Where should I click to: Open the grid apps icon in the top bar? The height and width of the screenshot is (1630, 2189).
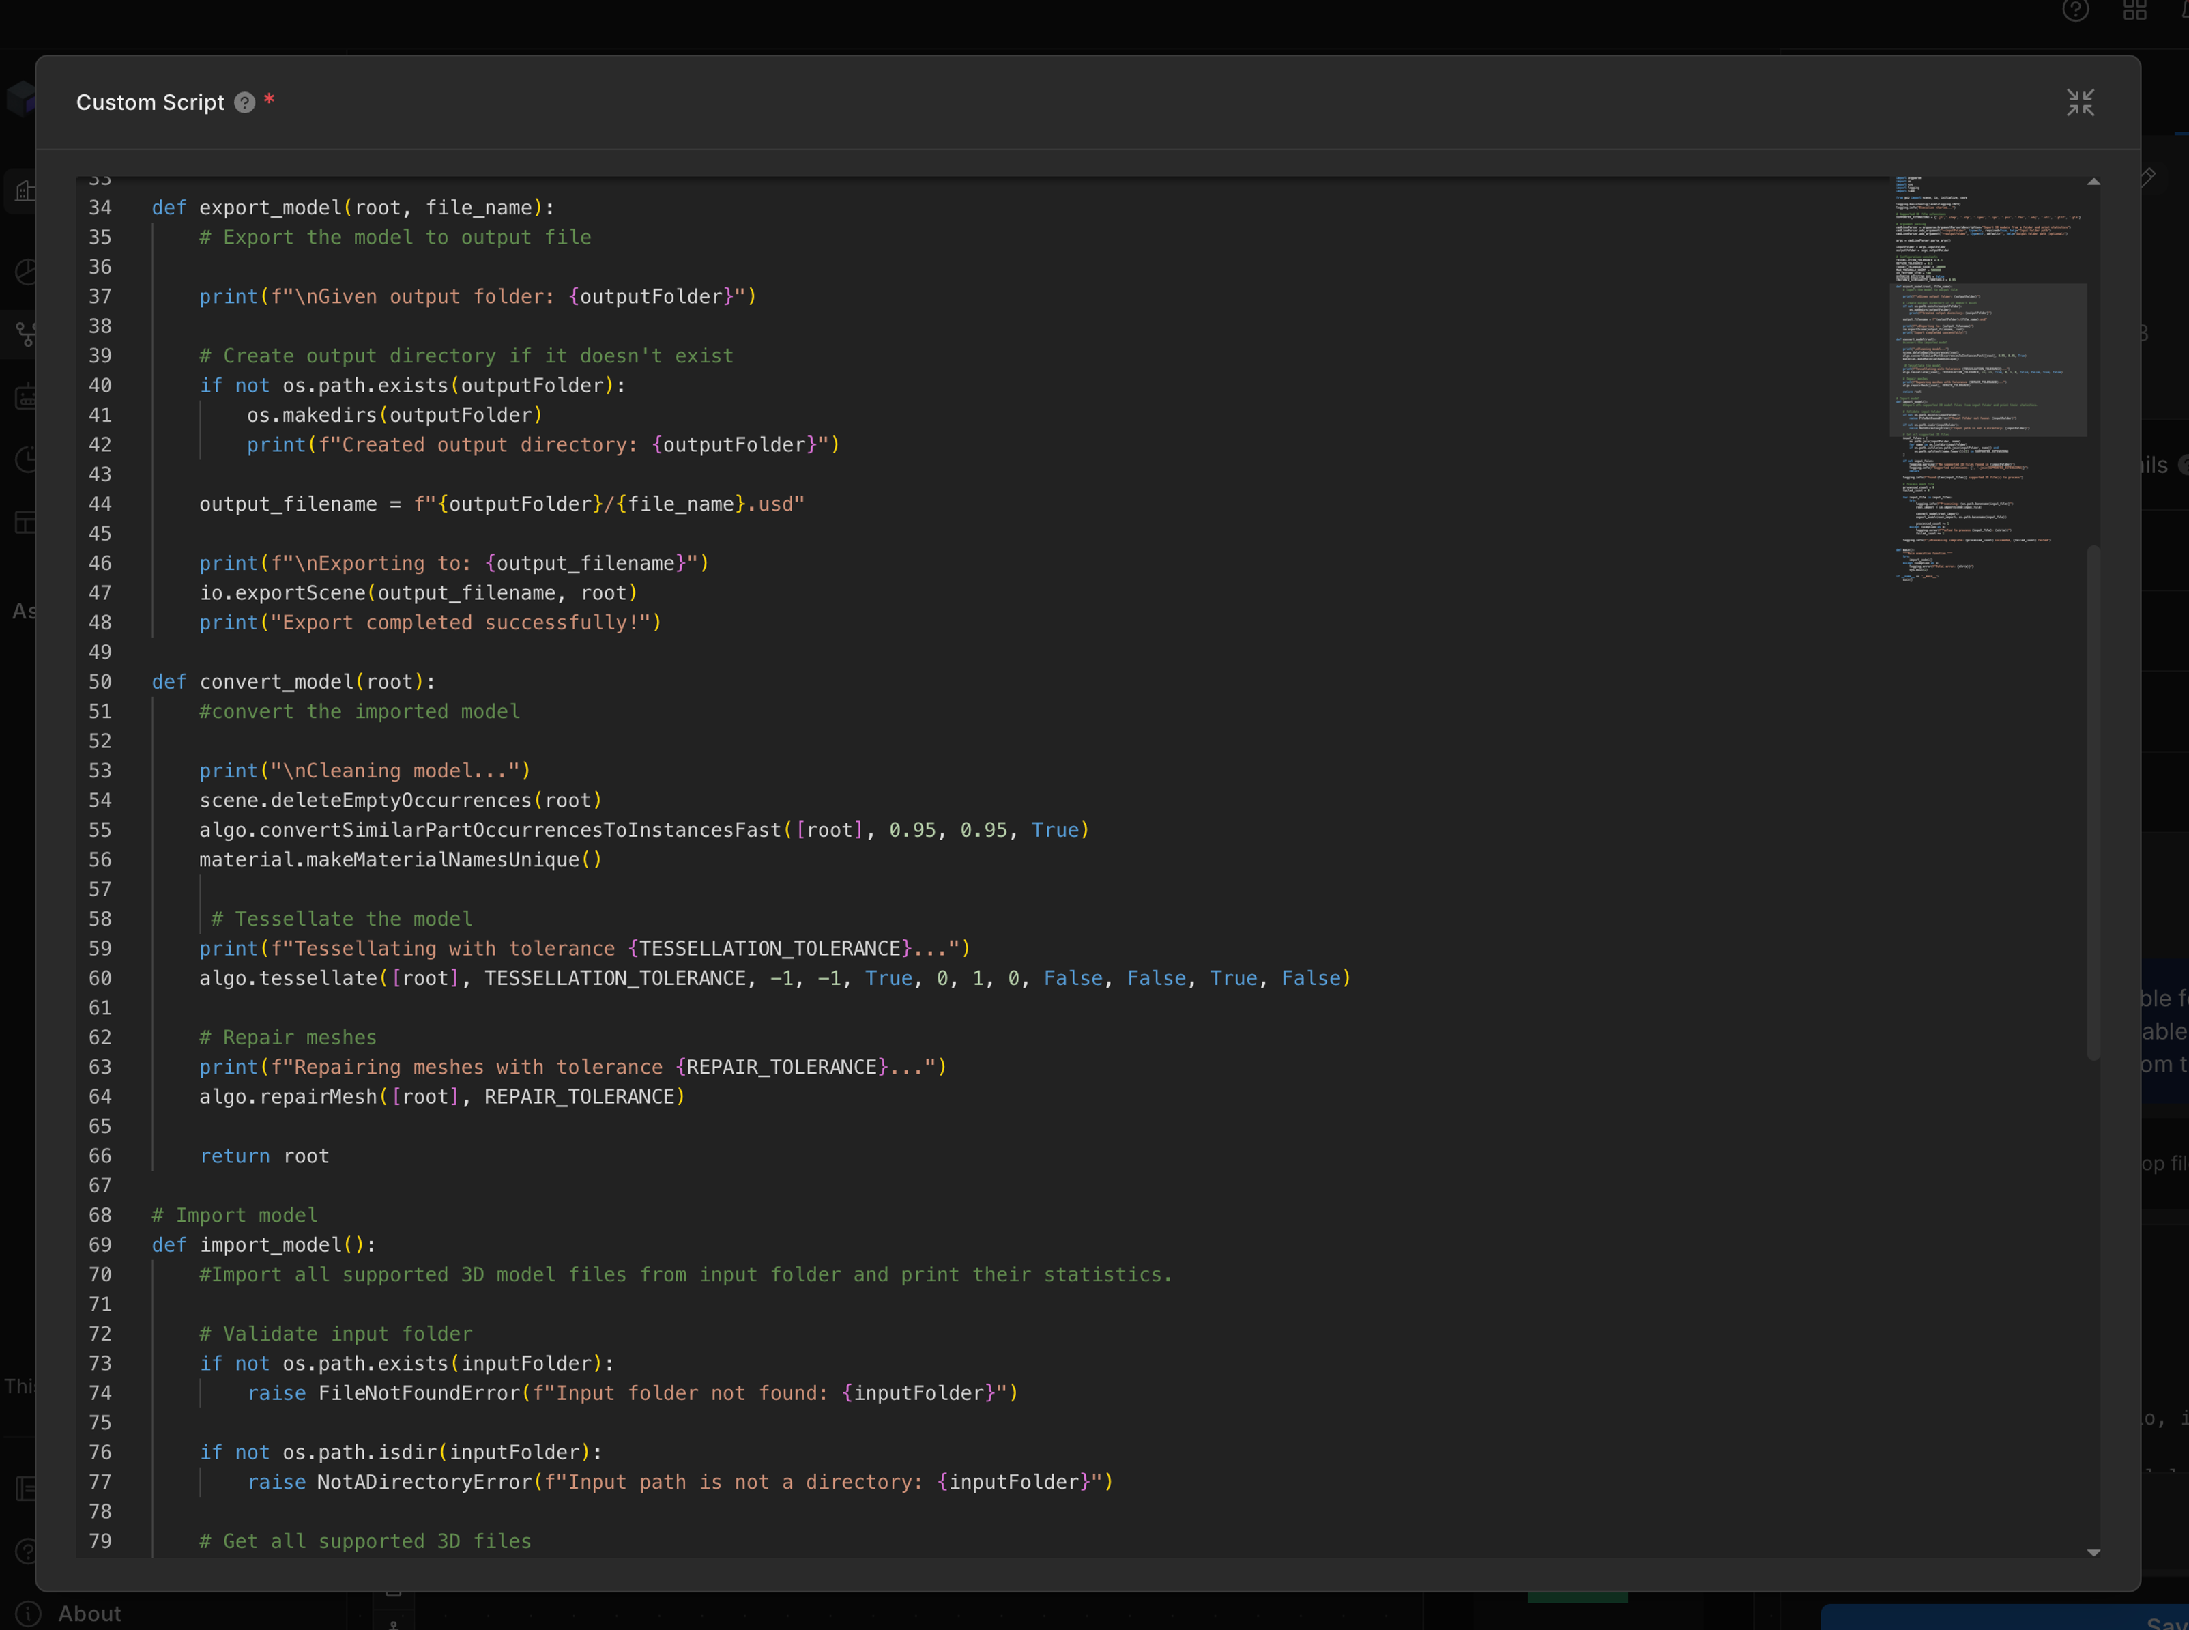coord(2134,11)
